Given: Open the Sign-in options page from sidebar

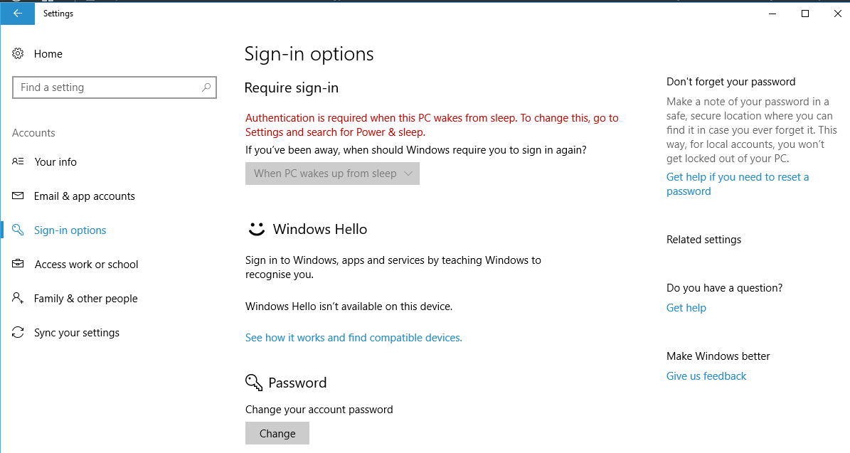Looking at the screenshot, I should (70, 230).
